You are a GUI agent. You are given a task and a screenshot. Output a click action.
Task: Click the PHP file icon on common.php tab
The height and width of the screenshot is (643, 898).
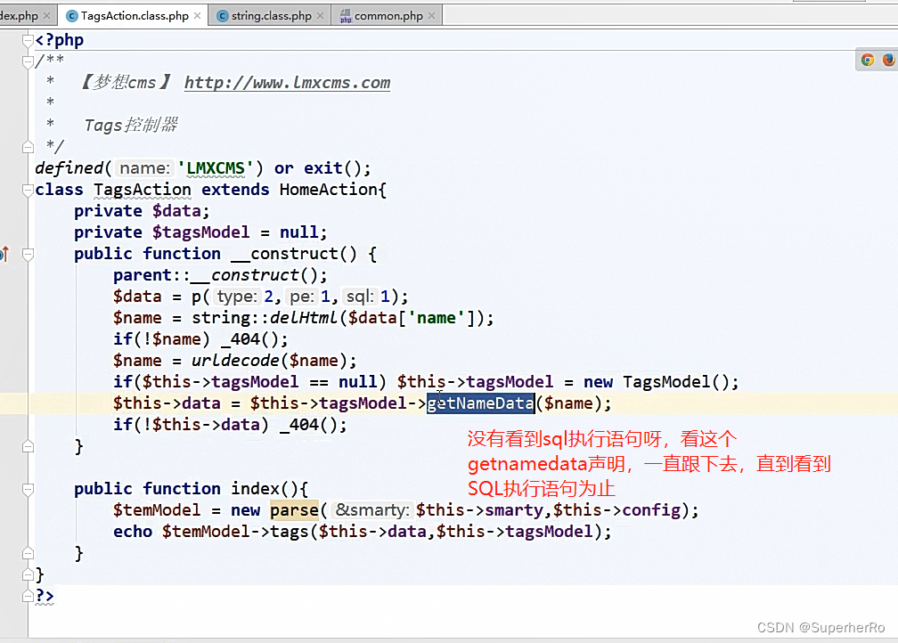pos(346,16)
